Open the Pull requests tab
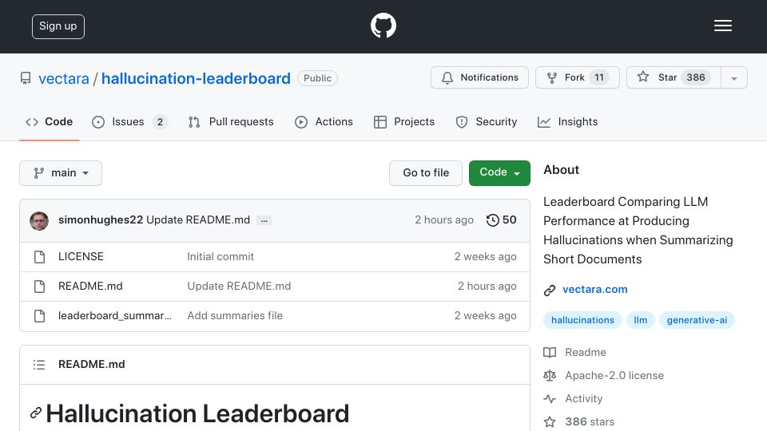The image size is (767, 431). (x=231, y=121)
